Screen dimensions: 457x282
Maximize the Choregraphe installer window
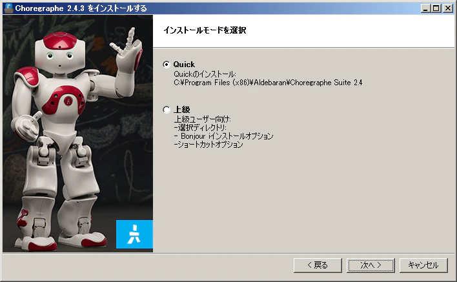pyautogui.click(x=436, y=8)
